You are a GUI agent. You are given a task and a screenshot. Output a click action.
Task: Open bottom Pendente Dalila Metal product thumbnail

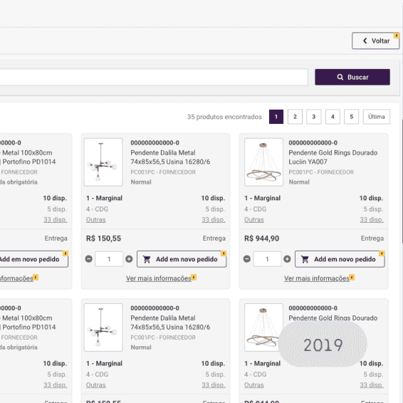(x=103, y=328)
